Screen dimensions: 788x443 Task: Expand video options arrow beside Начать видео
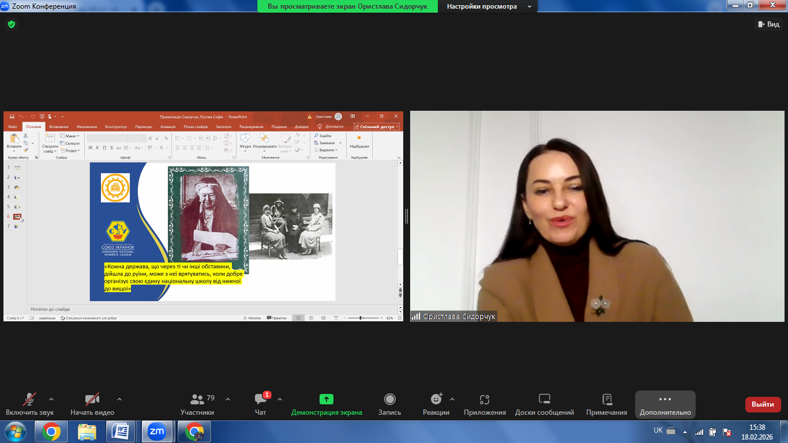tap(119, 399)
